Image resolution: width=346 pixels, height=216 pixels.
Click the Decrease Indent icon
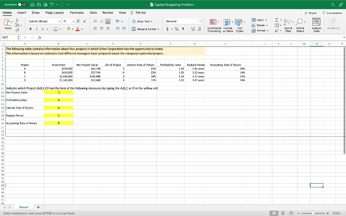(118, 29)
